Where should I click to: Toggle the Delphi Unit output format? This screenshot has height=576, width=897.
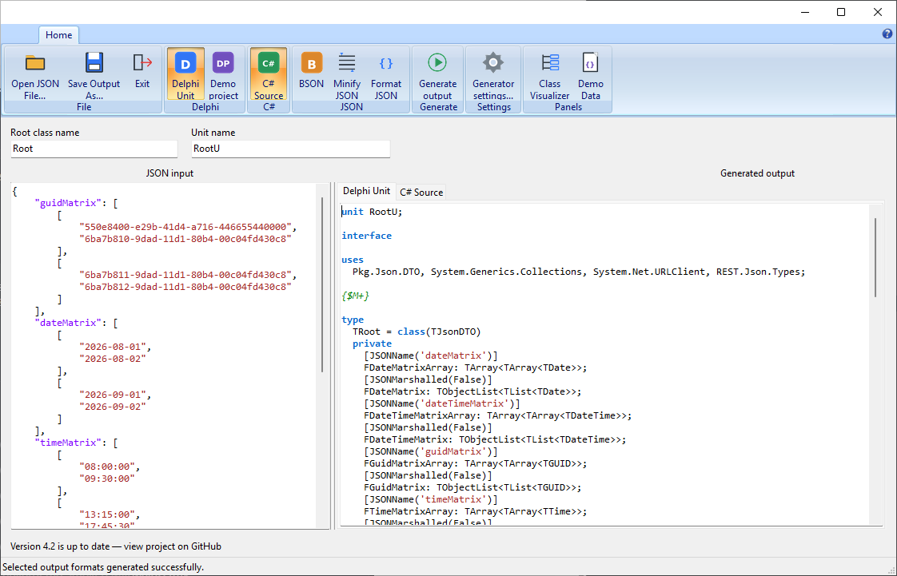coord(185,75)
